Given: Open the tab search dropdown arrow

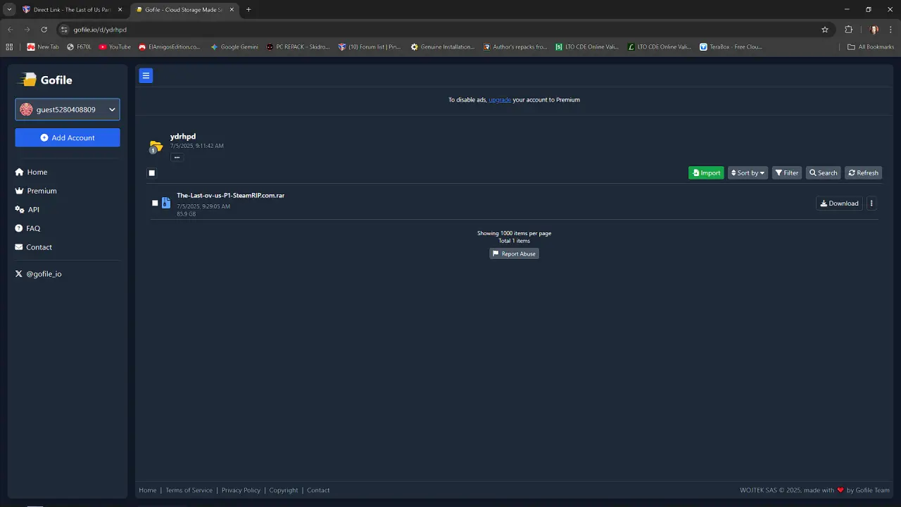Looking at the screenshot, I should (9, 10).
